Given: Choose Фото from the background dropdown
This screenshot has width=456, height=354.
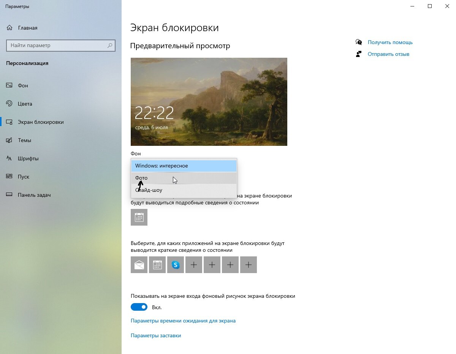Looking at the screenshot, I should coord(184,178).
